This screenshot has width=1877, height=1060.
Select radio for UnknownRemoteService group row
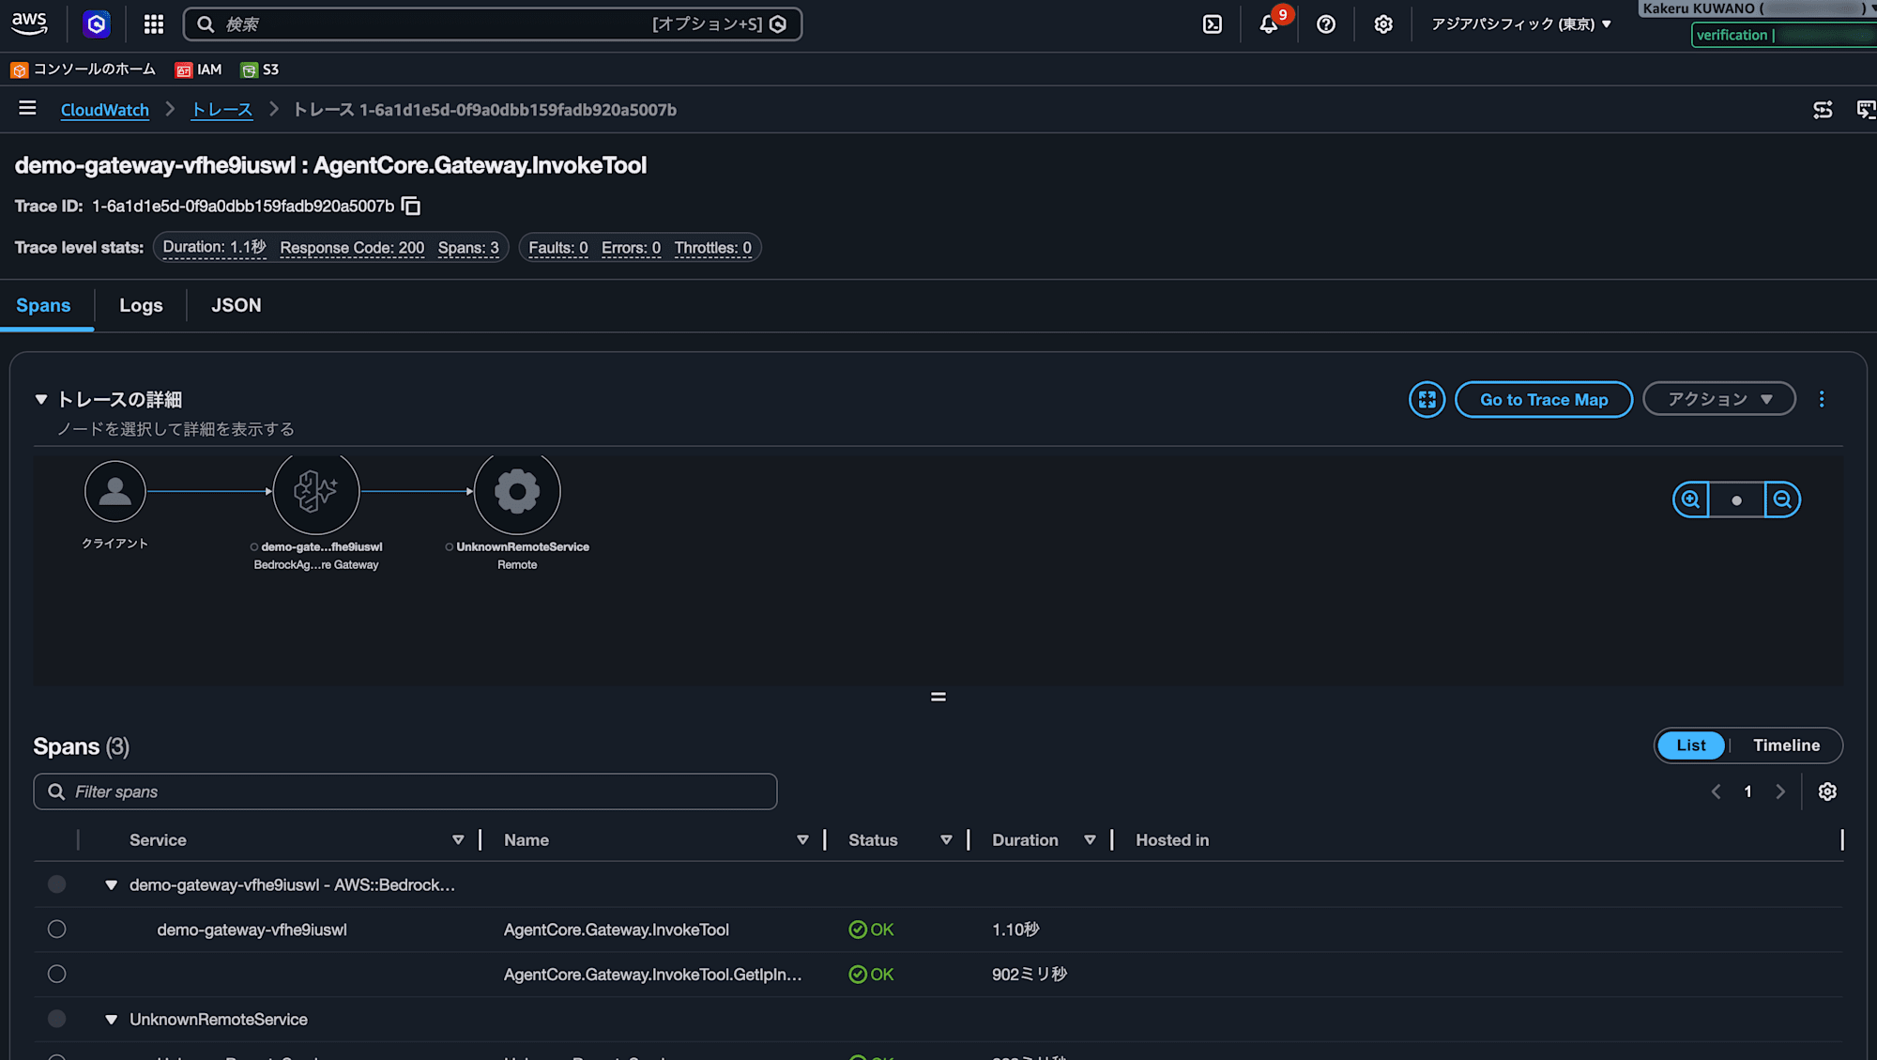tap(57, 1019)
